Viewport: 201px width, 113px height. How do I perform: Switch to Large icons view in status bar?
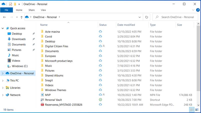pyautogui.click(x=197, y=110)
